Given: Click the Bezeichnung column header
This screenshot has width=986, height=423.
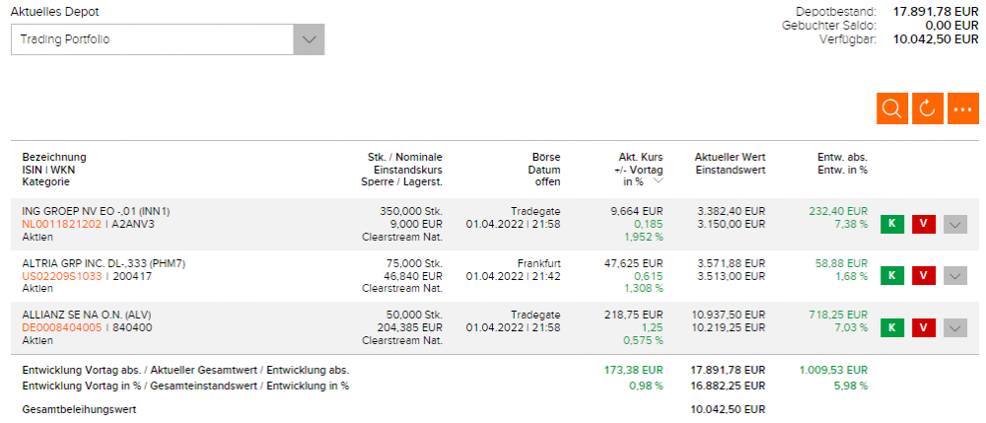Looking at the screenshot, I should click(54, 157).
